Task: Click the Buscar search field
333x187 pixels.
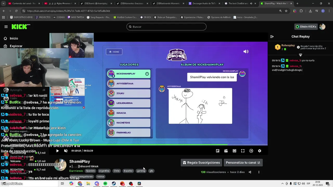Action: [x=166, y=27]
